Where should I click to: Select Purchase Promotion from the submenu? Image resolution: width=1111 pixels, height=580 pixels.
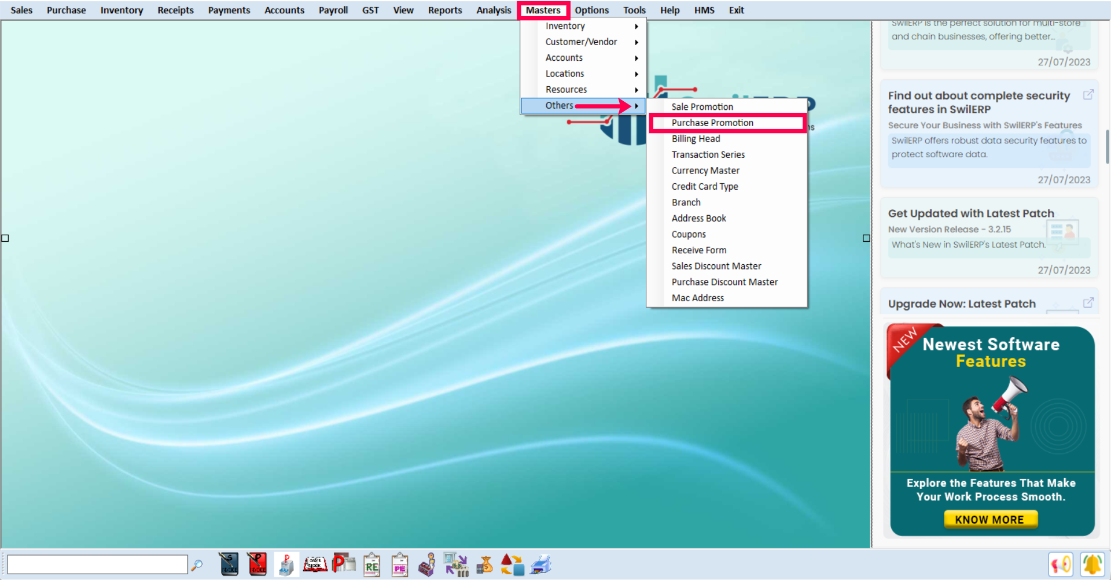coord(727,123)
